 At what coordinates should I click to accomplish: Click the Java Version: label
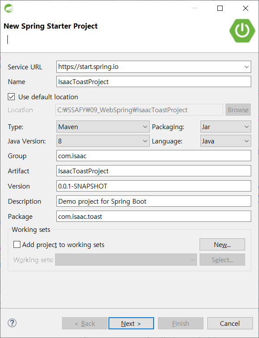point(27,141)
